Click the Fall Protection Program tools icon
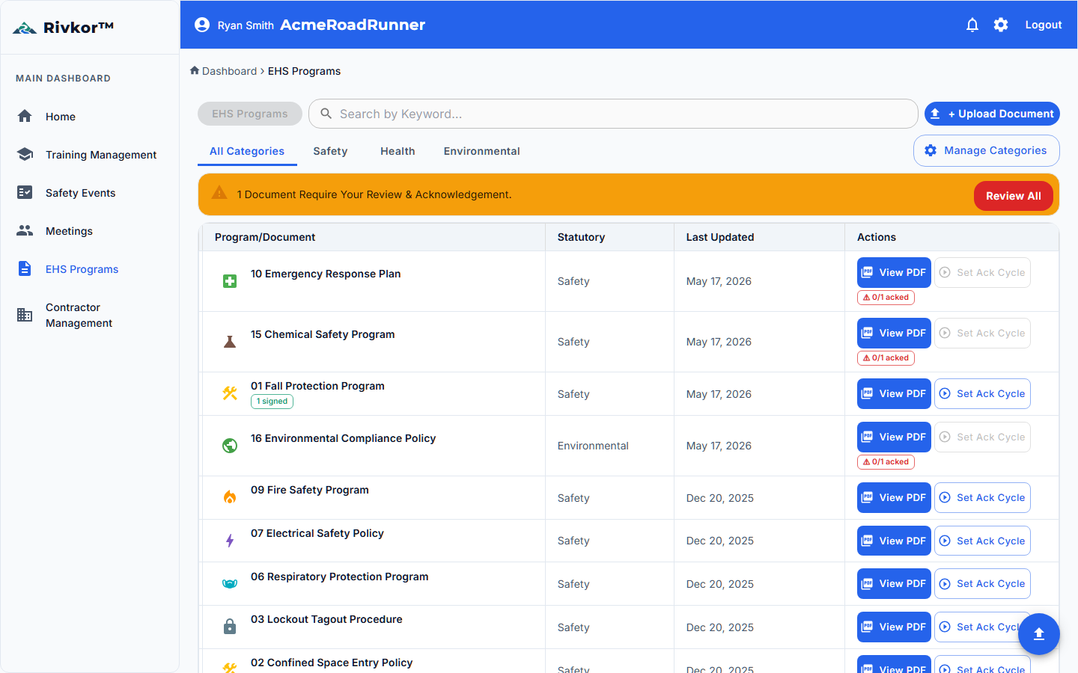1078x673 pixels. pyautogui.click(x=230, y=393)
